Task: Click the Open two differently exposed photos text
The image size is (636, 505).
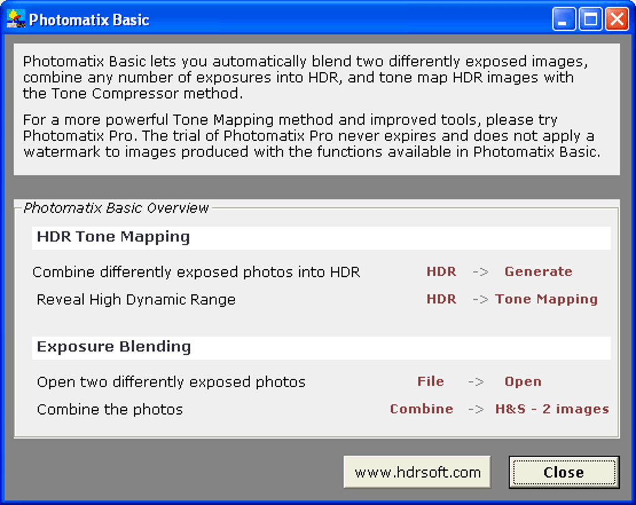Action: (x=171, y=382)
